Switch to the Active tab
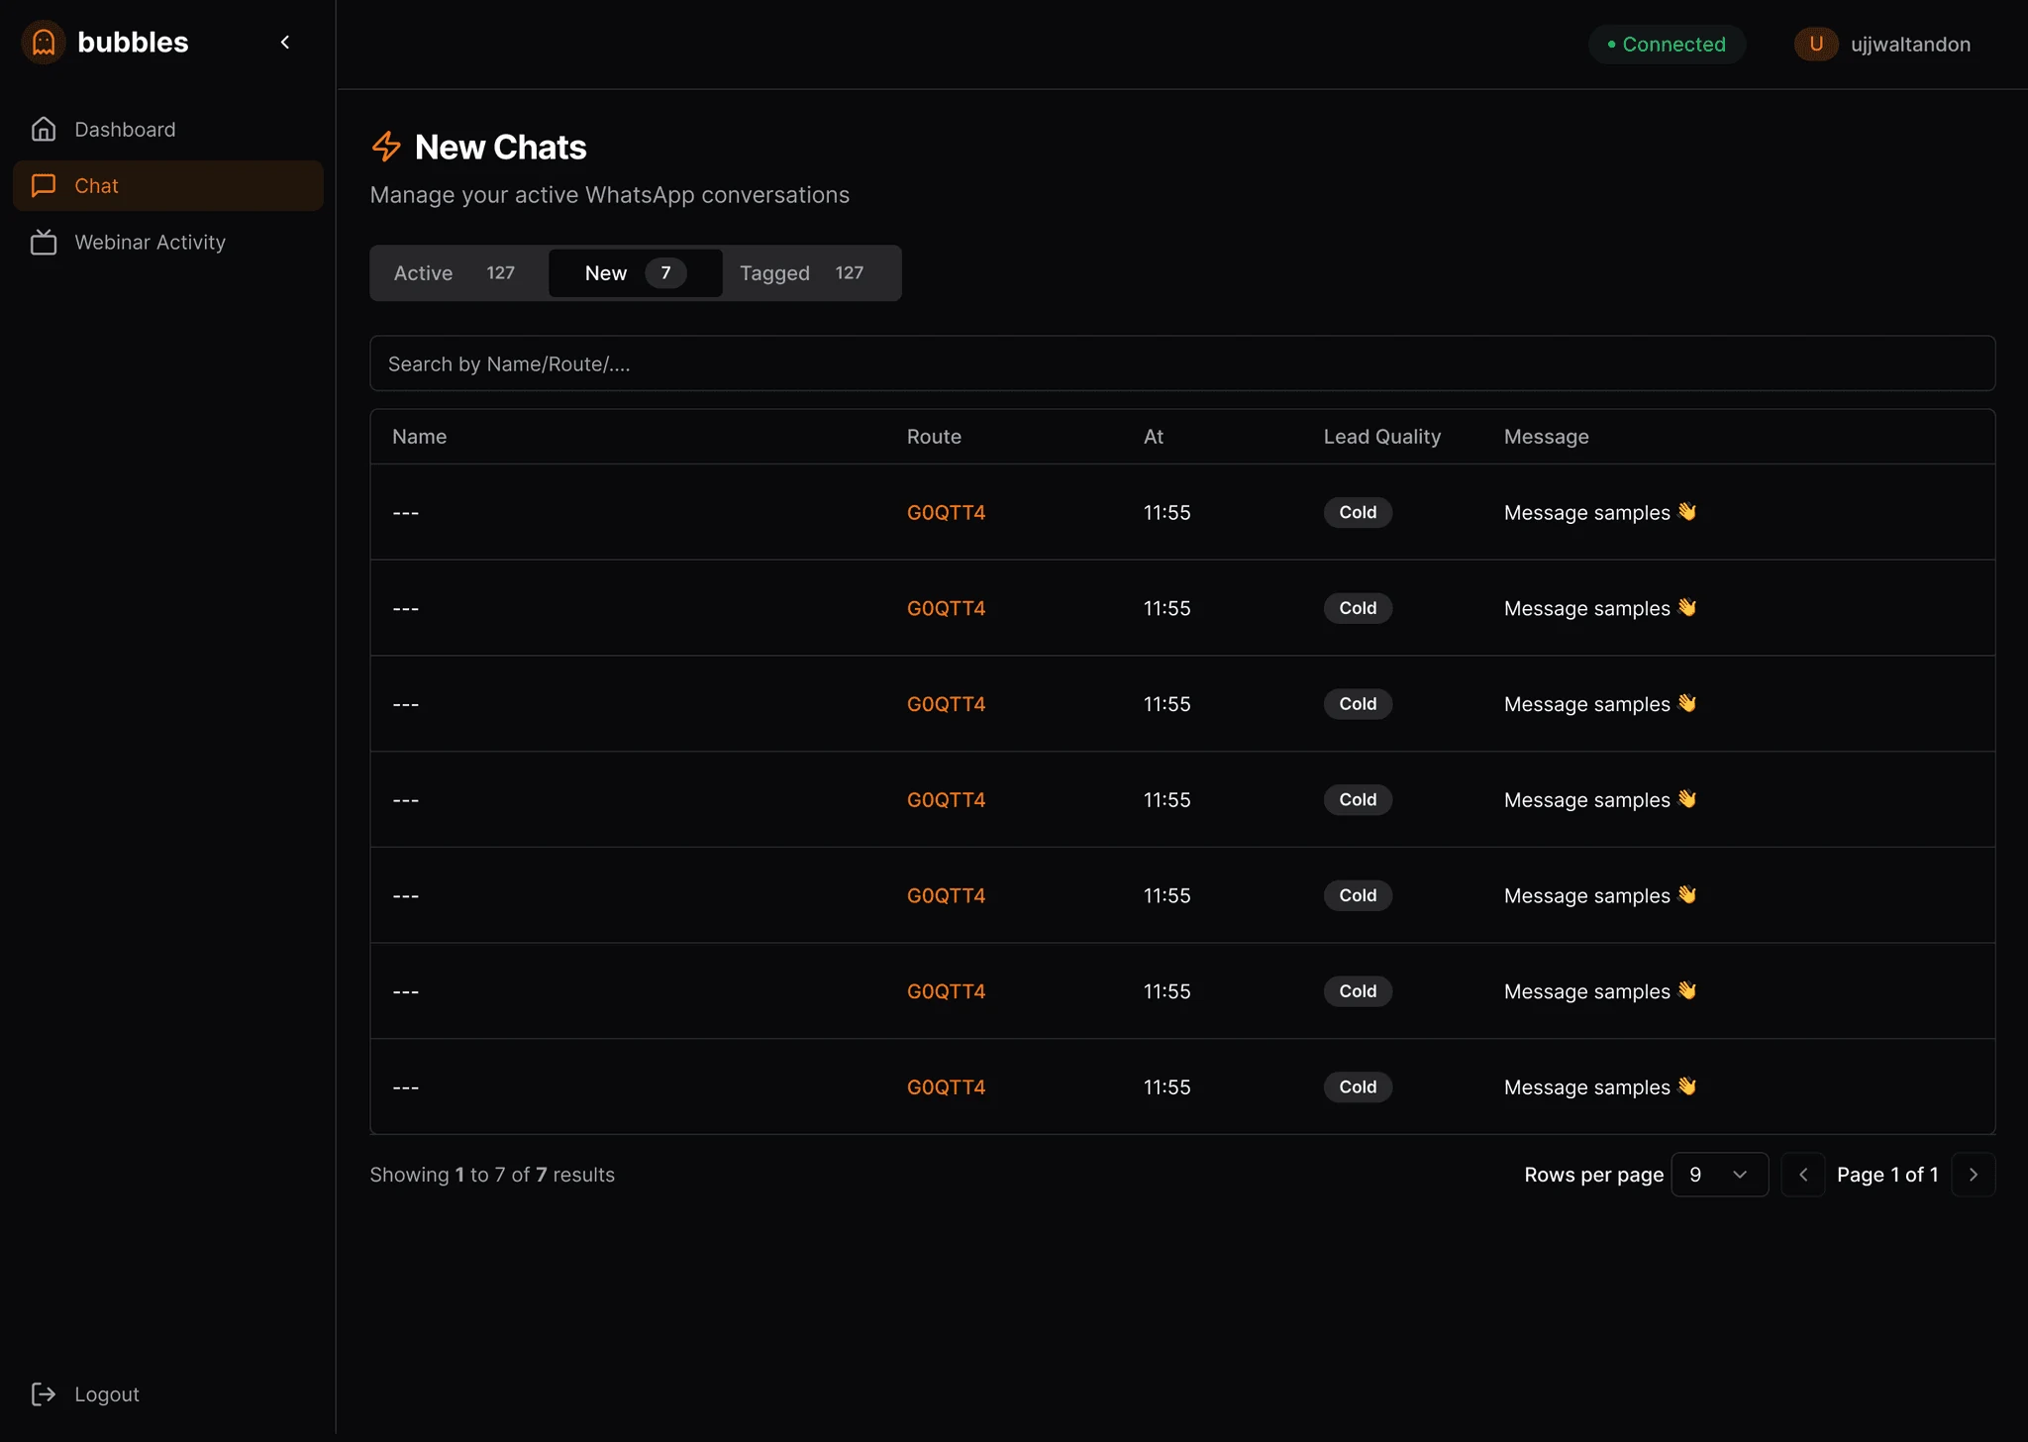Image resolution: width=2028 pixels, height=1442 pixels. 459,272
